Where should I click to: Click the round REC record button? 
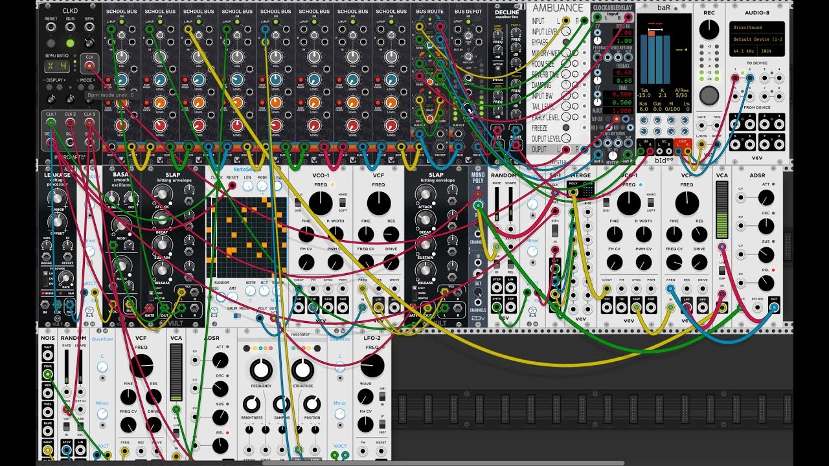[709, 96]
